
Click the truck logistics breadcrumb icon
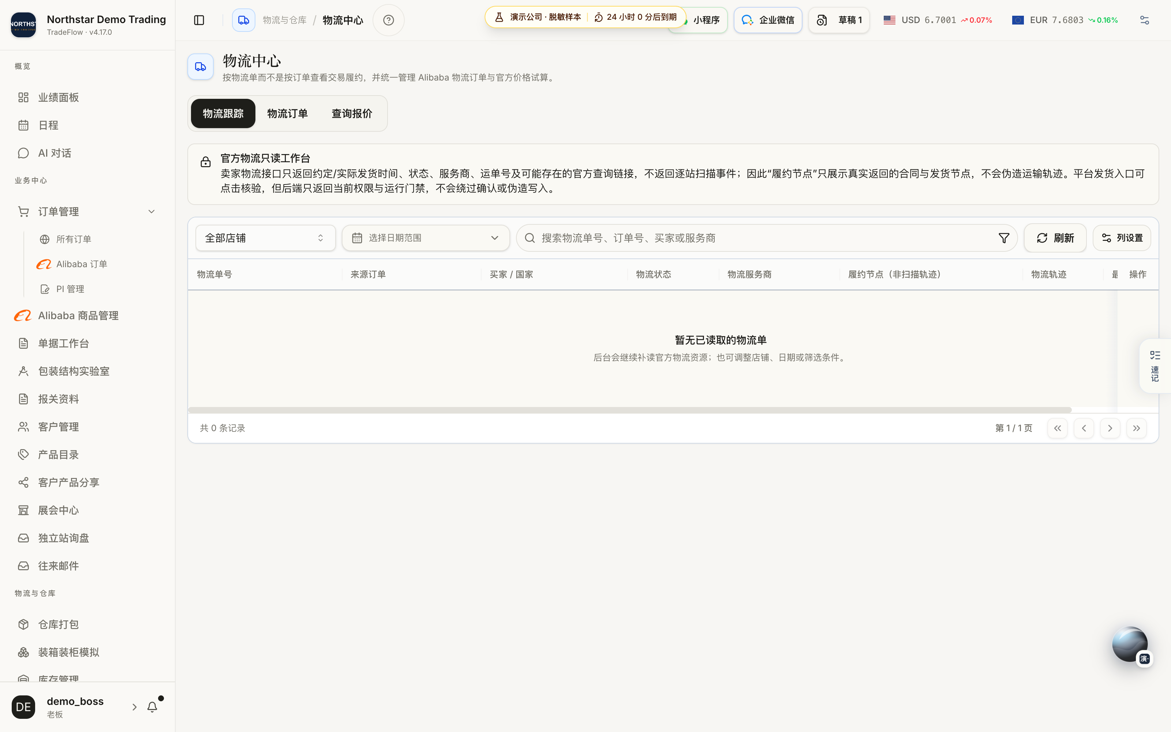click(x=243, y=20)
